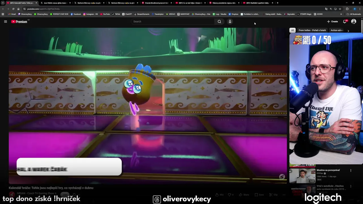Open the Chrome three-dot menu
363x204 pixels.
tap(360, 9)
